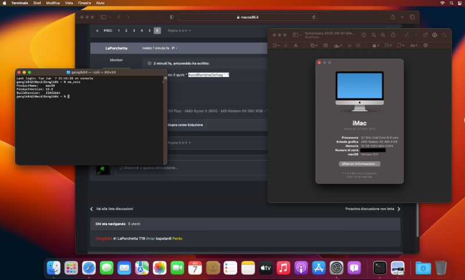The image size is (465, 280).
Task: Open Preview border color dropdown
Action: 388,46
